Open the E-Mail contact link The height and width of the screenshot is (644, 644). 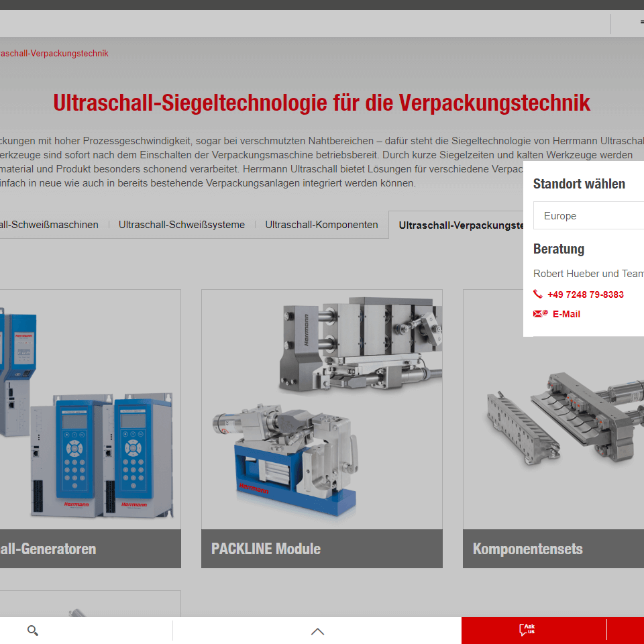click(x=566, y=314)
